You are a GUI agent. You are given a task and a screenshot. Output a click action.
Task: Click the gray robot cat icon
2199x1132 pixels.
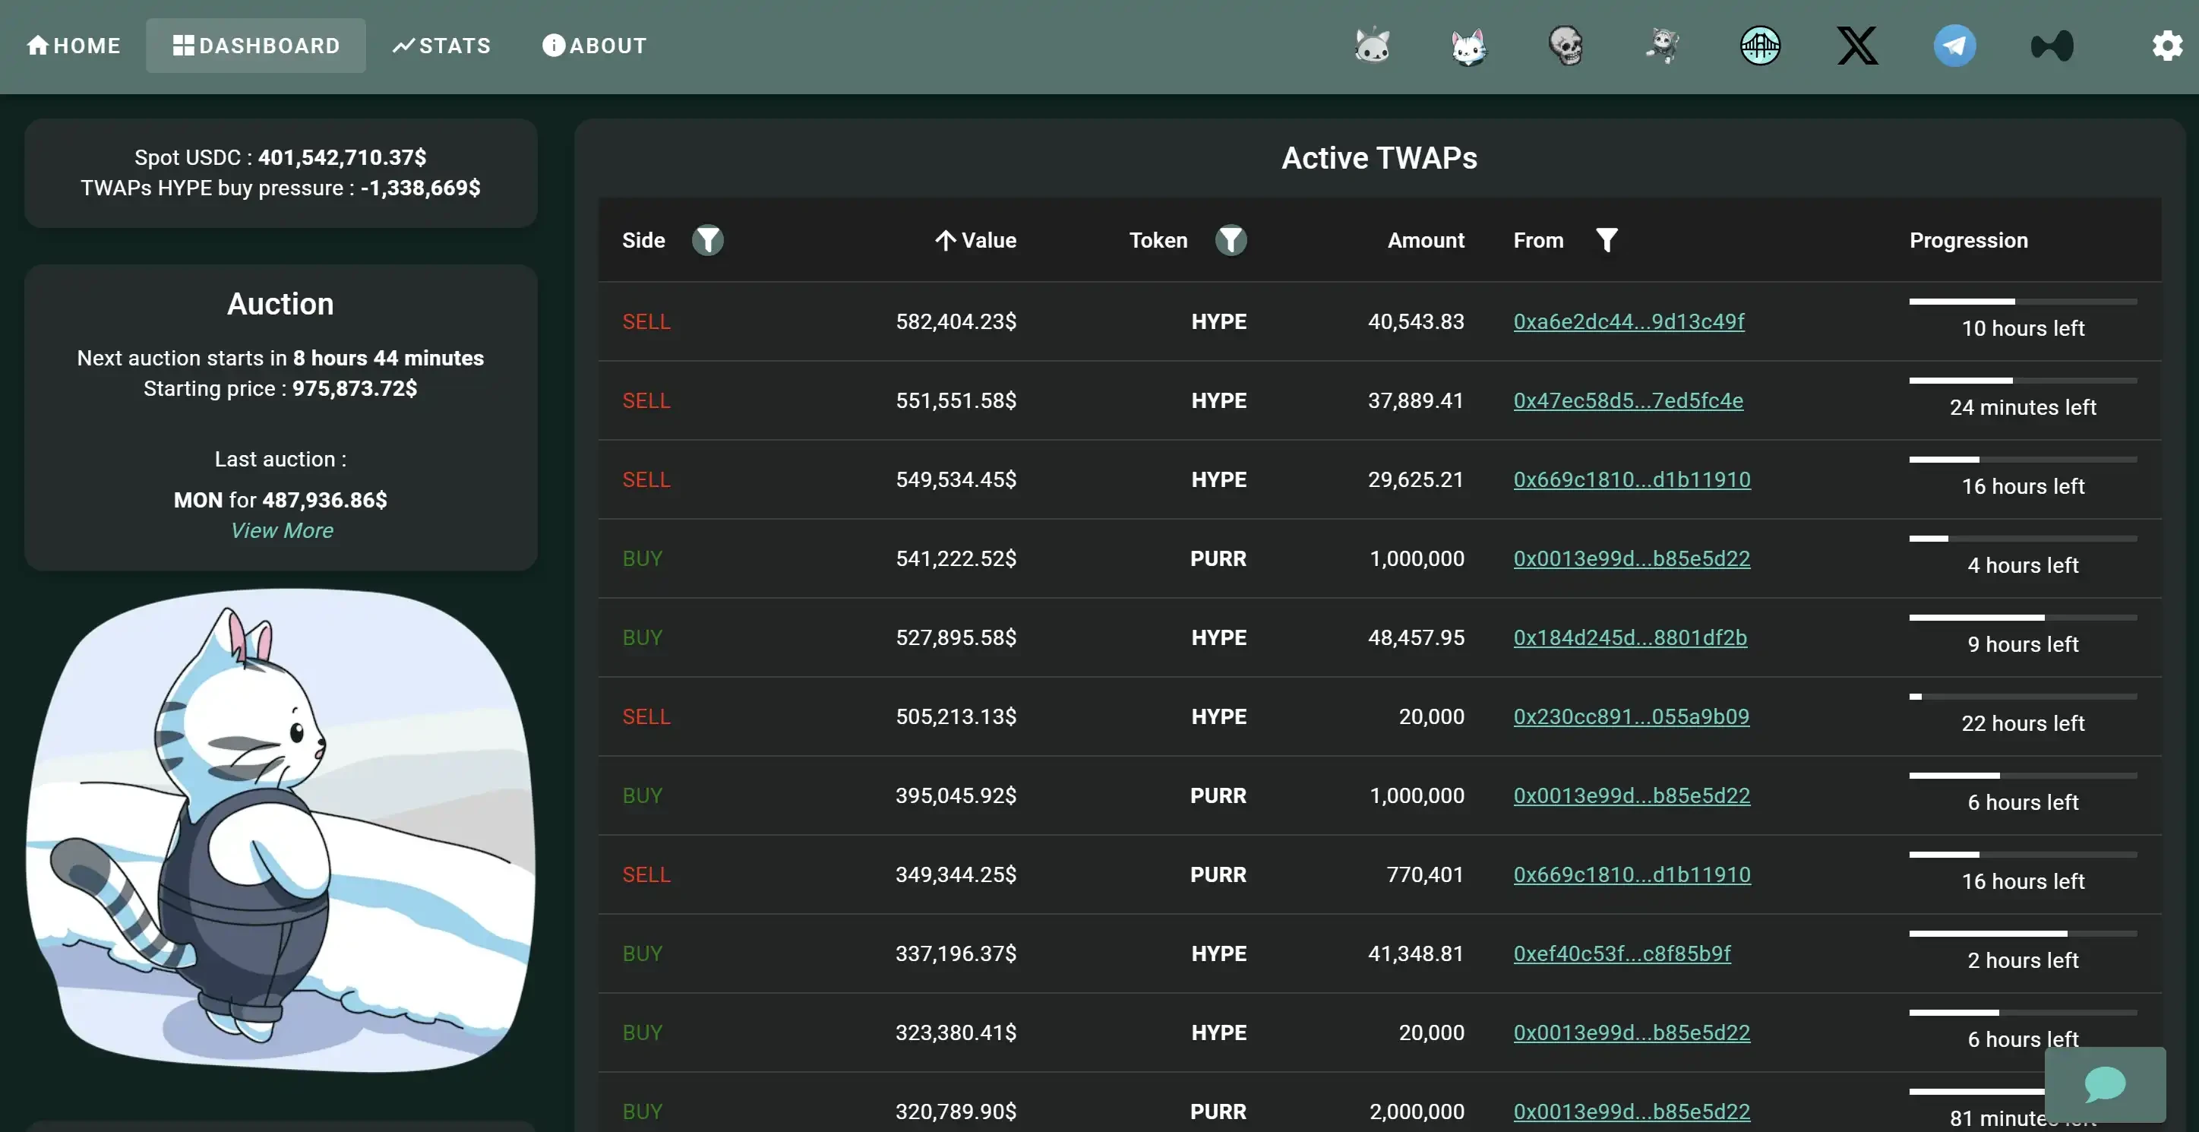pyautogui.click(x=1372, y=46)
